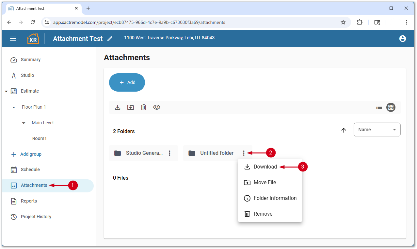Toggle ascending sort order arrow

[x=344, y=130]
